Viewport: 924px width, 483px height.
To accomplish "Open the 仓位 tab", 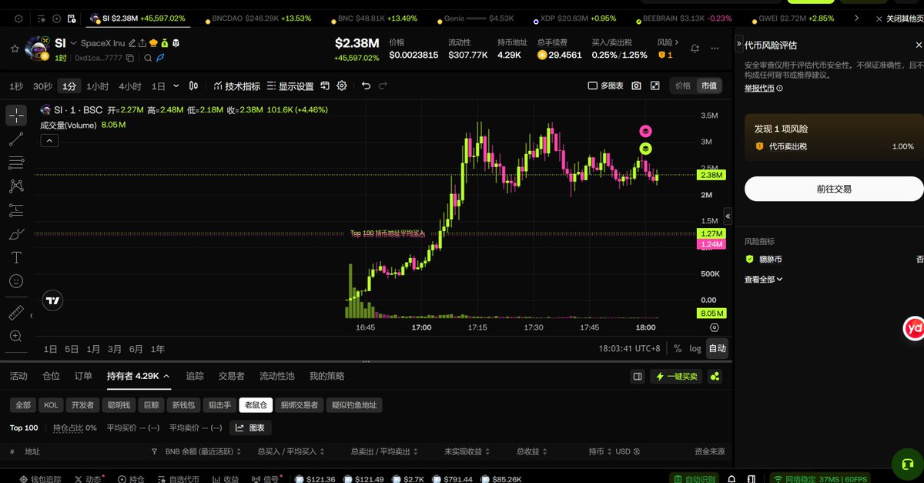I will tap(51, 376).
